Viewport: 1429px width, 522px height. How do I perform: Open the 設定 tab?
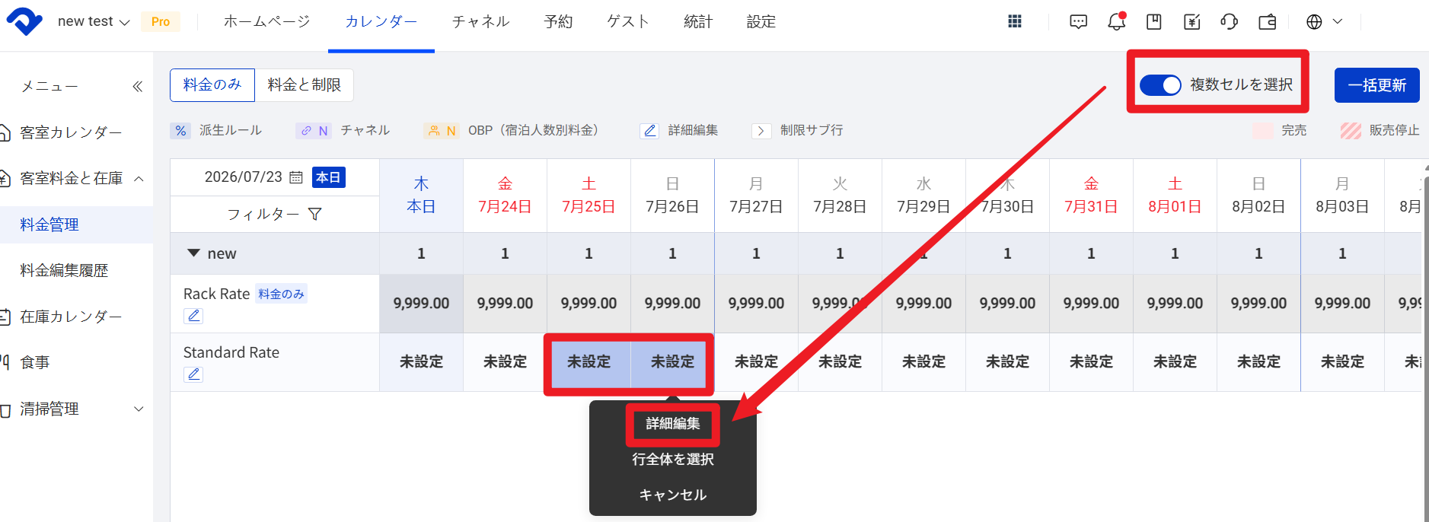(761, 21)
